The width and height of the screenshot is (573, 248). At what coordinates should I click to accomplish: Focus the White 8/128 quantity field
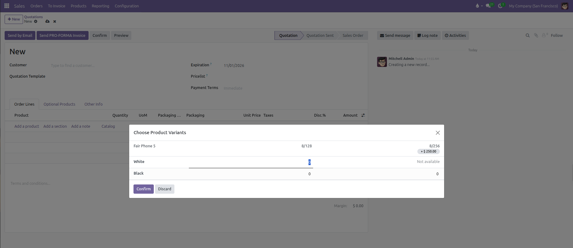click(x=251, y=162)
